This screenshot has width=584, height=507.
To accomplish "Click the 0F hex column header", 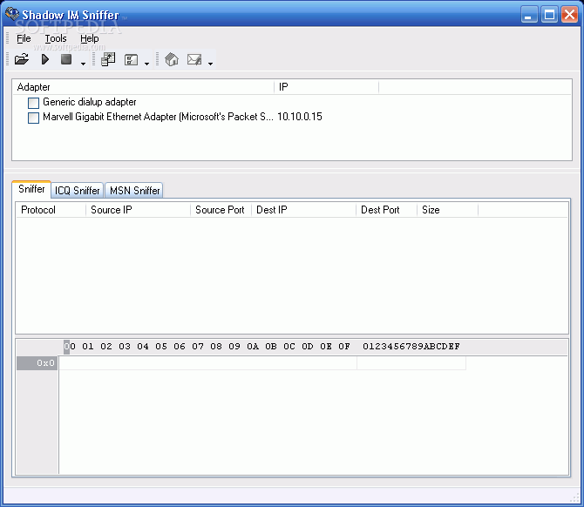I will 344,347.
